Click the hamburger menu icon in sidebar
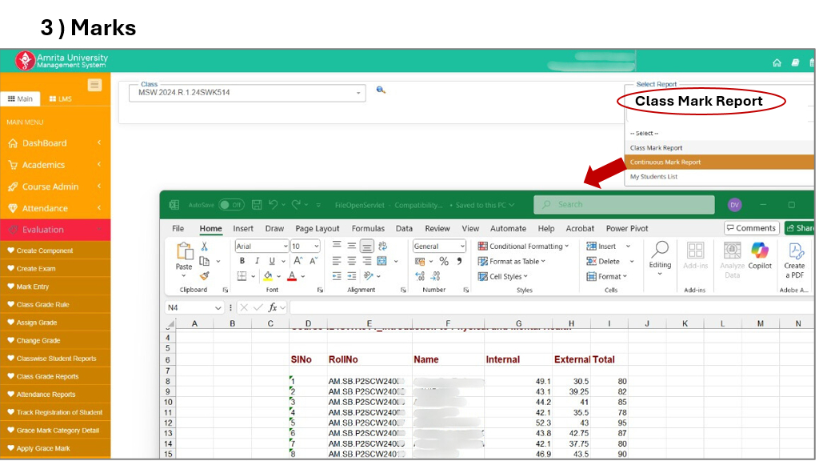The width and height of the screenshot is (819, 461). (94, 85)
